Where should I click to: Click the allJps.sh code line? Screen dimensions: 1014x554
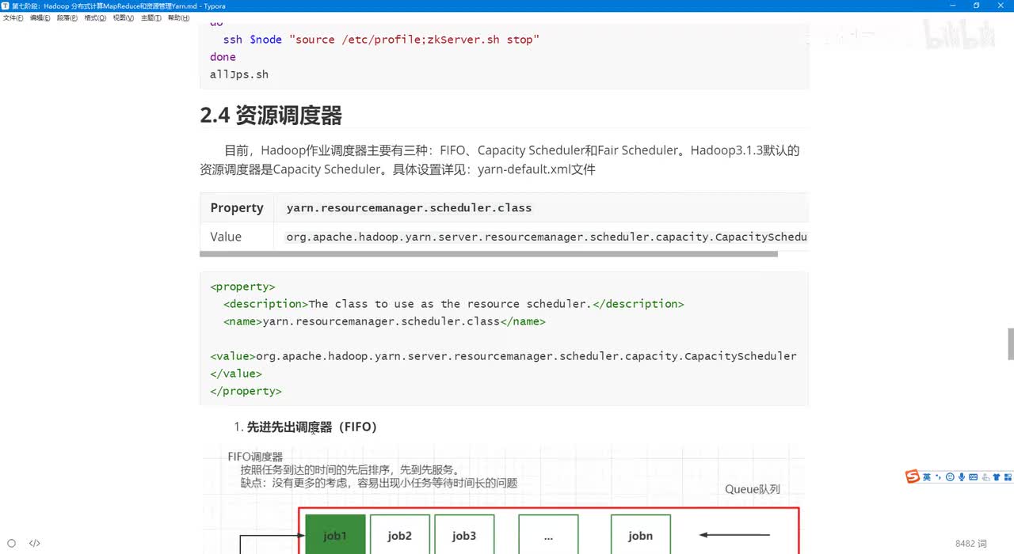[239, 74]
